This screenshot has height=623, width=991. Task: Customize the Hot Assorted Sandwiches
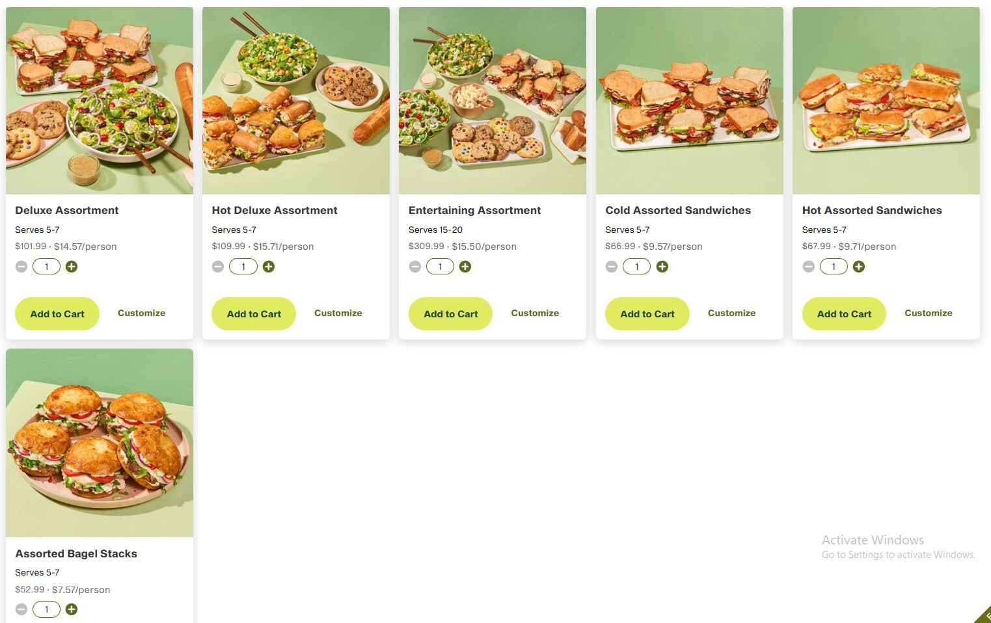pos(929,313)
